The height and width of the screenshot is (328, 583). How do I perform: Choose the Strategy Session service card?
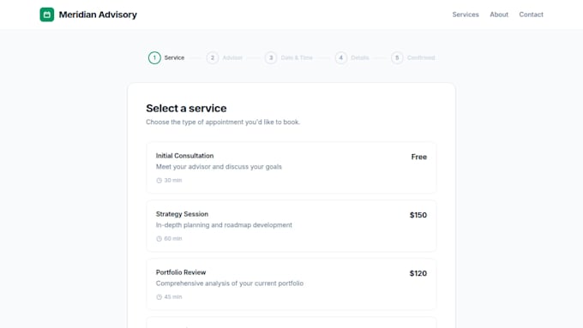tap(291, 226)
